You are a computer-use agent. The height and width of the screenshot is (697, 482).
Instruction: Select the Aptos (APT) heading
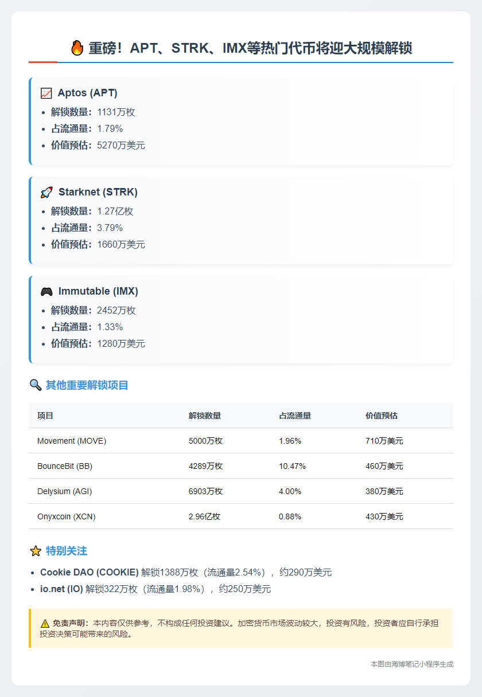click(88, 93)
